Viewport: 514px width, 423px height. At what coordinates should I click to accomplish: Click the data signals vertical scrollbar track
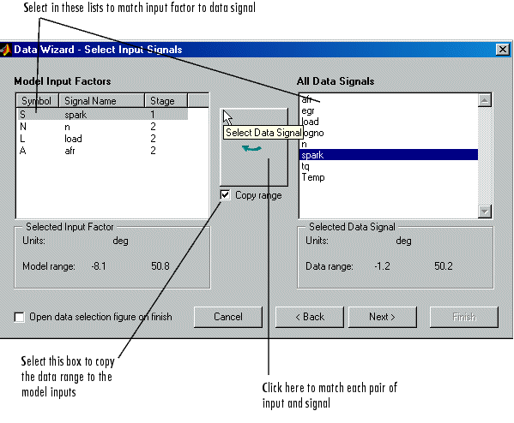[485, 156]
